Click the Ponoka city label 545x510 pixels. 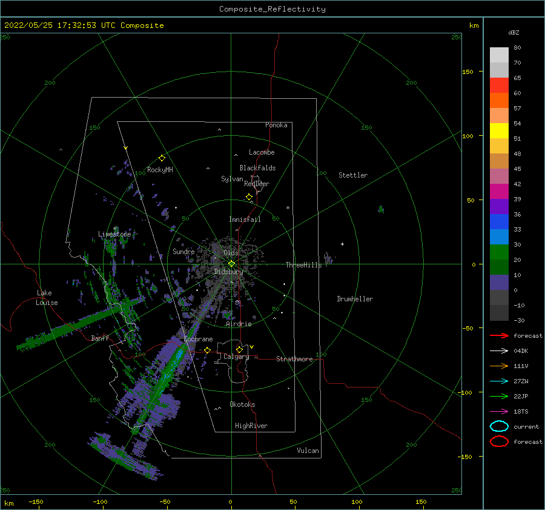point(276,125)
